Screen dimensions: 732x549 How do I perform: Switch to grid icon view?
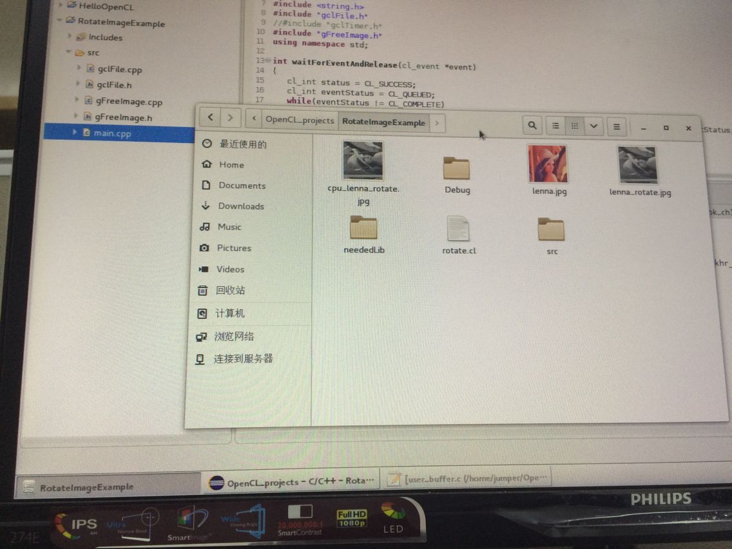[575, 126]
